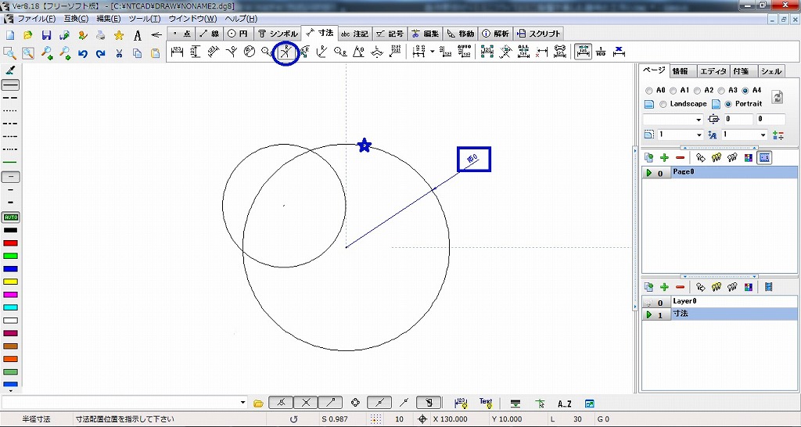Click the A..Z sort icon in bottom toolbar

[565, 404]
